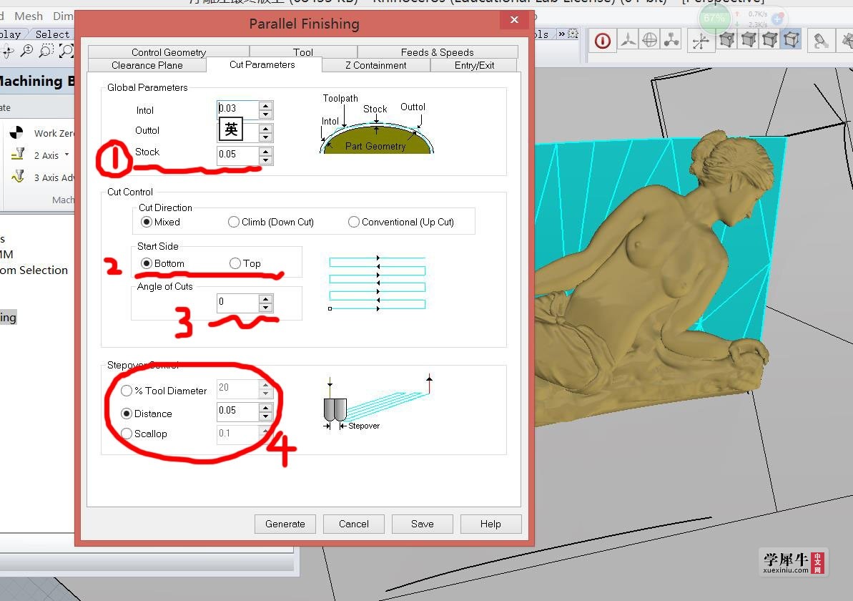Switch to the Tool tab

click(303, 52)
